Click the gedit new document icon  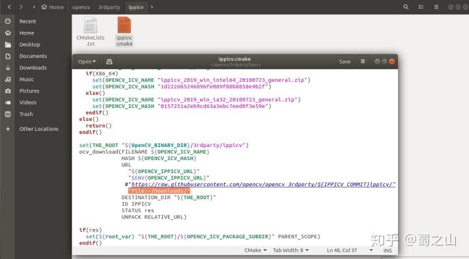109,62
